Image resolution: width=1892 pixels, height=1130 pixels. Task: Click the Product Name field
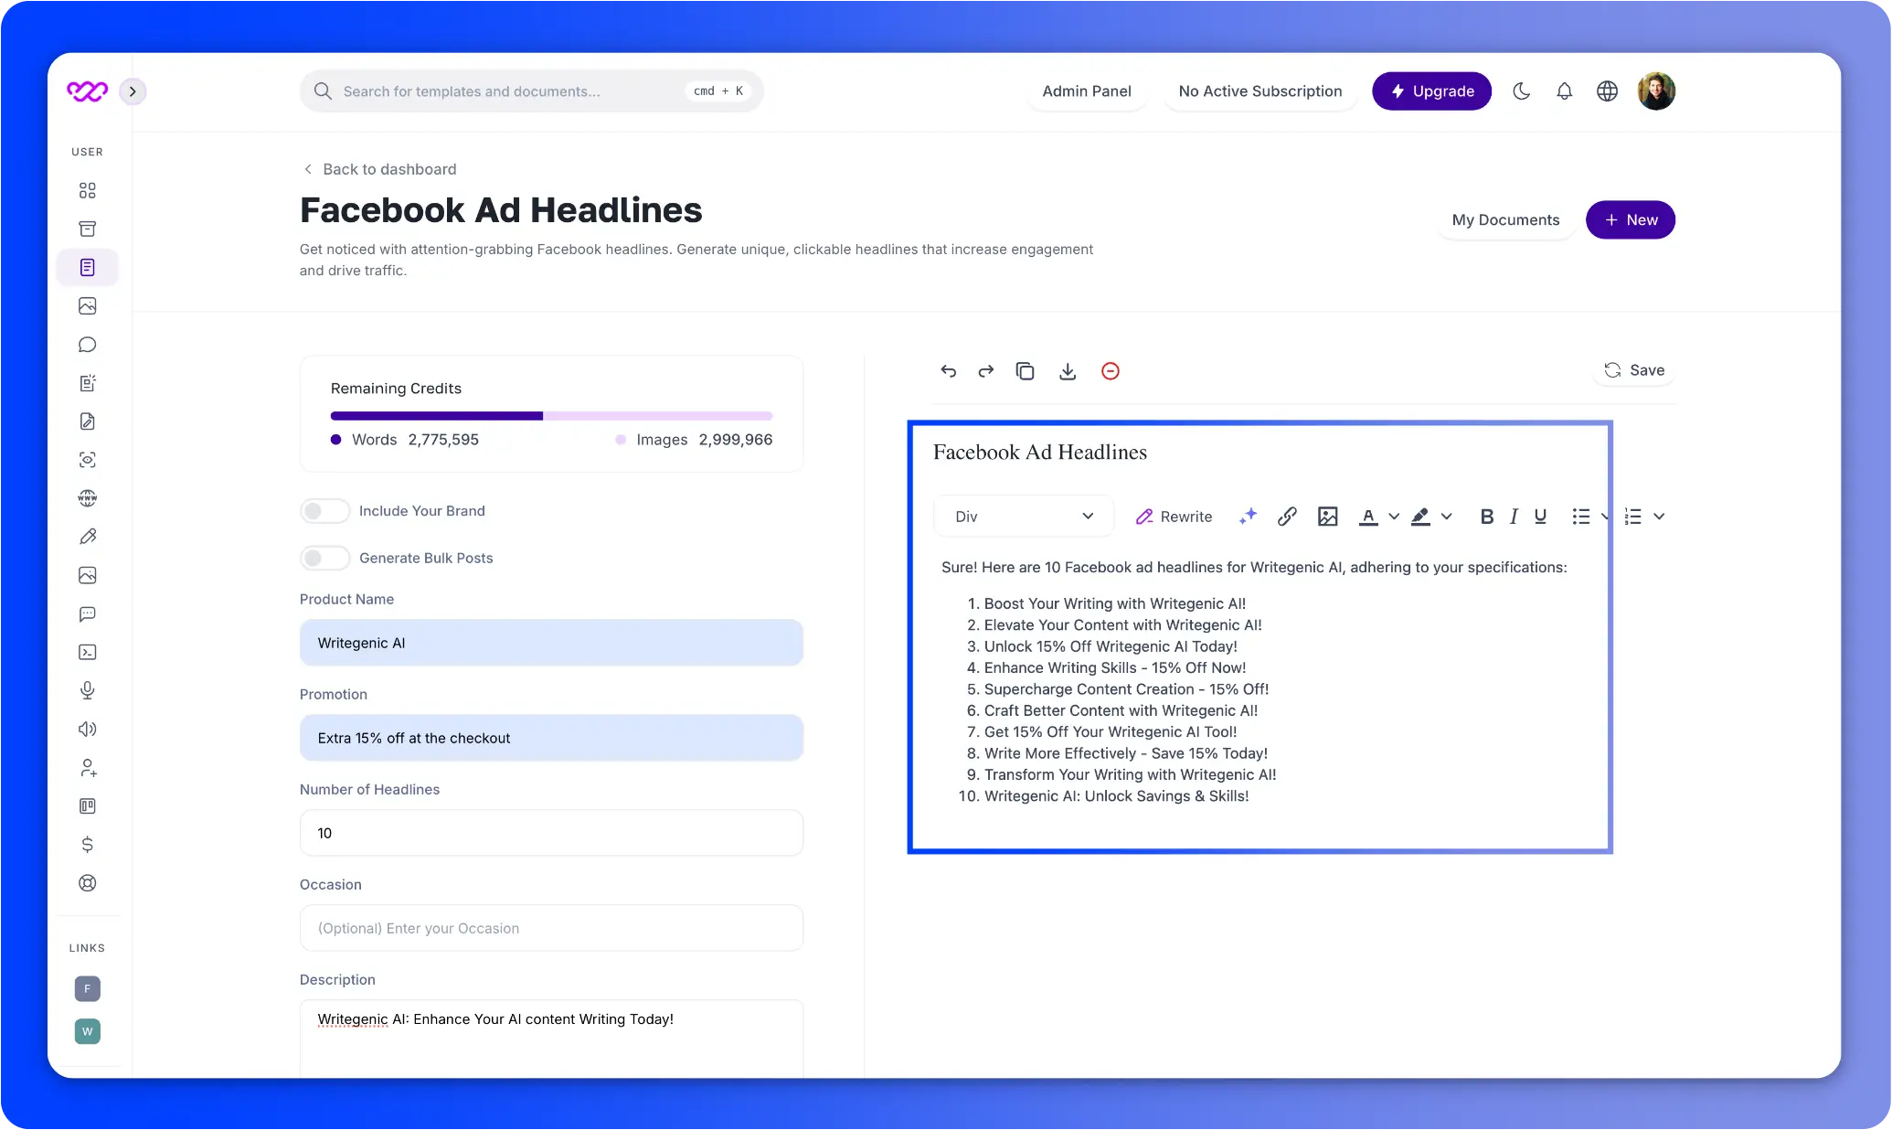[551, 643]
